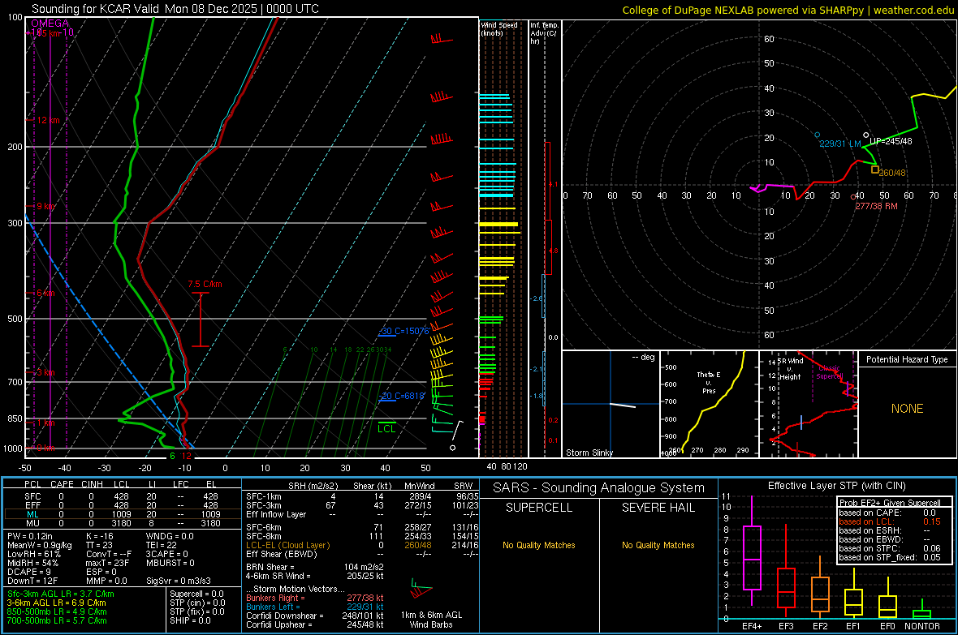Image resolution: width=958 pixels, height=635 pixels.
Task: Click the orange square Corfidi marker labeled 260/48
Action: click(x=875, y=169)
